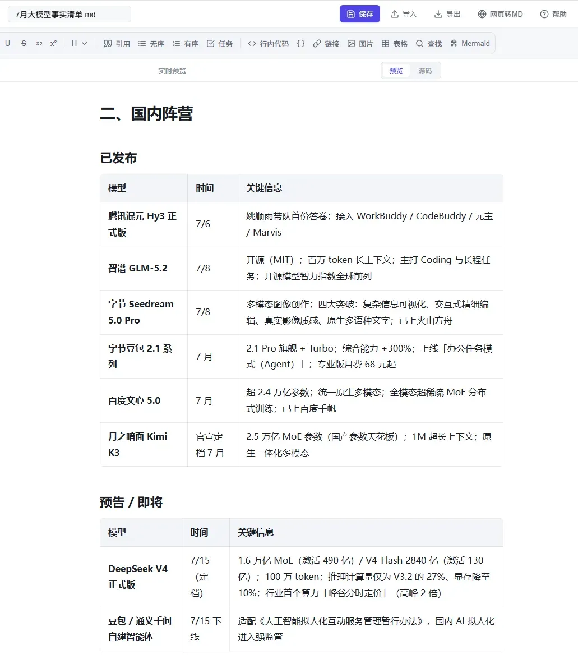Viewport: 578px width, 659px height.
Task: Click the 已发布 subheading
Action: point(118,158)
